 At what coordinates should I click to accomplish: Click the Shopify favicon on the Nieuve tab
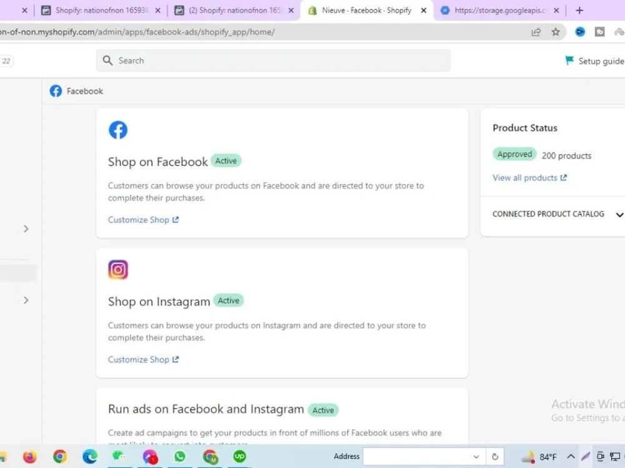click(x=312, y=11)
